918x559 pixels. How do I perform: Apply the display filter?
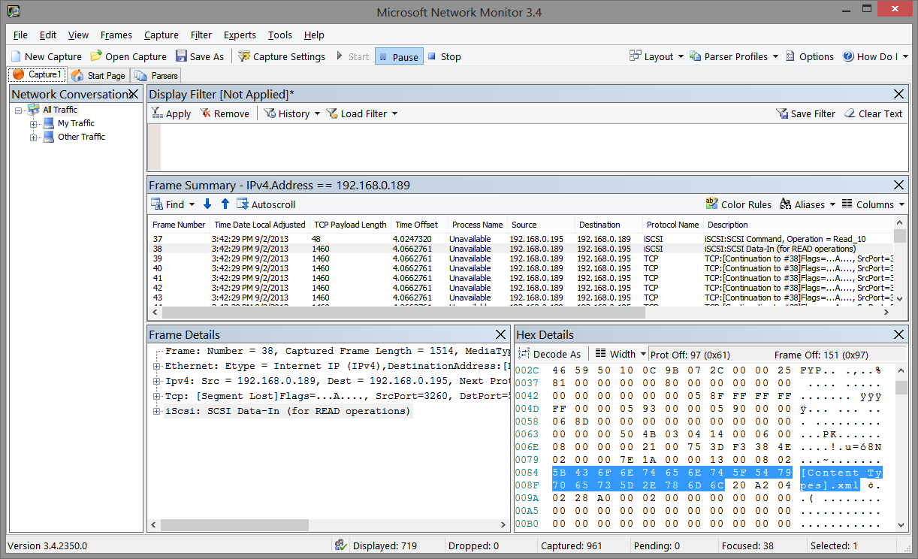[171, 113]
